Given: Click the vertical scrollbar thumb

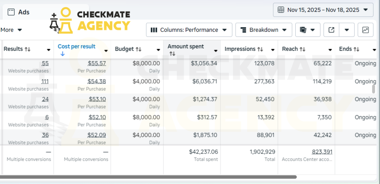Looking at the screenshot, I should [373, 89].
